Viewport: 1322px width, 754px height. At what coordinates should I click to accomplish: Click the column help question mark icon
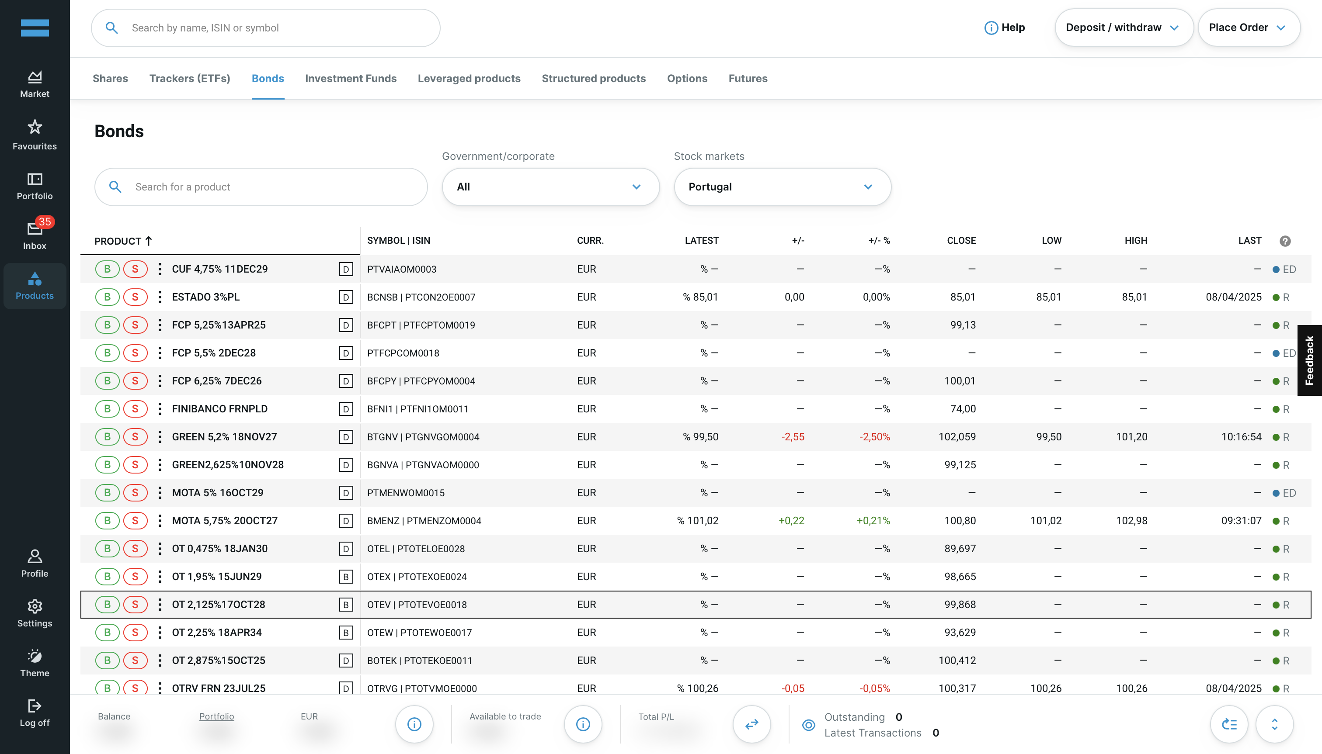(x=1285, y=241)
